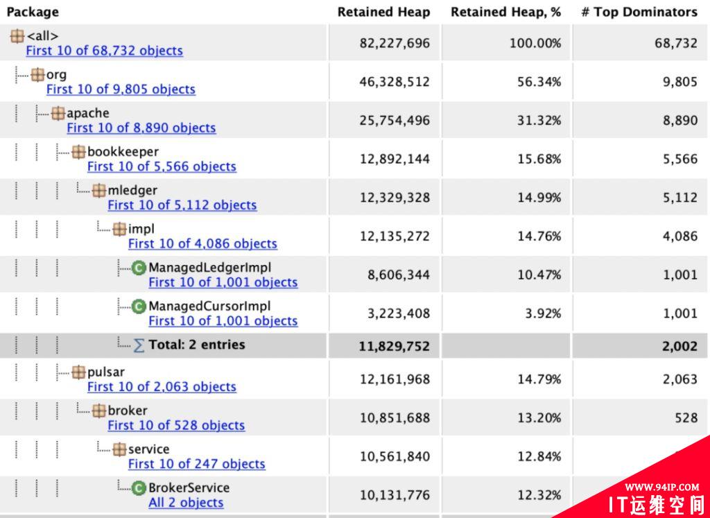Click top dominators value 528
Viewport: 710px width, 518px height.
pyautogui.click(x=686, y=417)
